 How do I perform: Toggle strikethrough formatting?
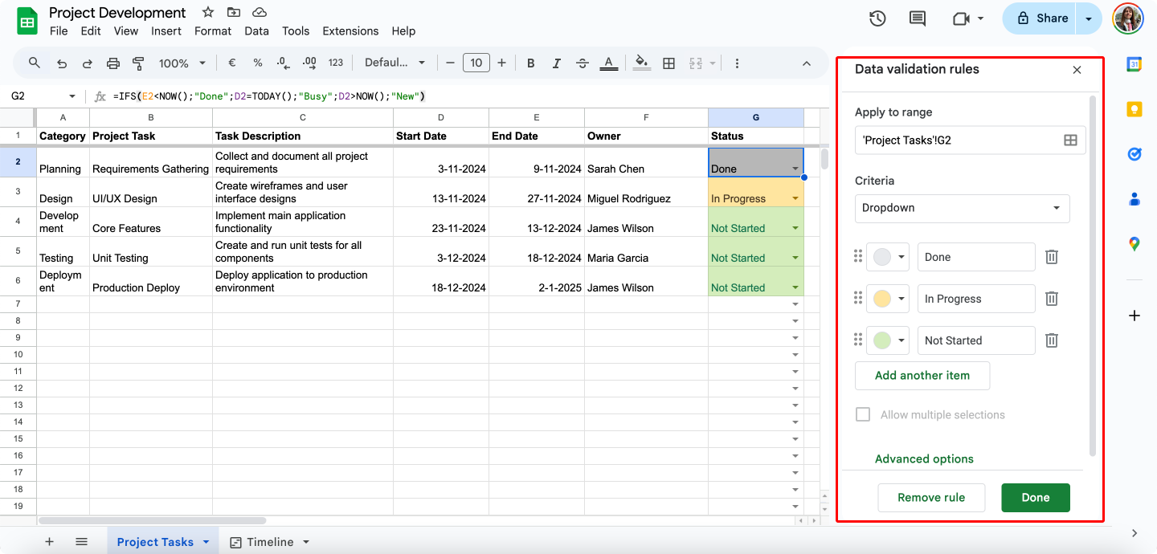[582, 62]
